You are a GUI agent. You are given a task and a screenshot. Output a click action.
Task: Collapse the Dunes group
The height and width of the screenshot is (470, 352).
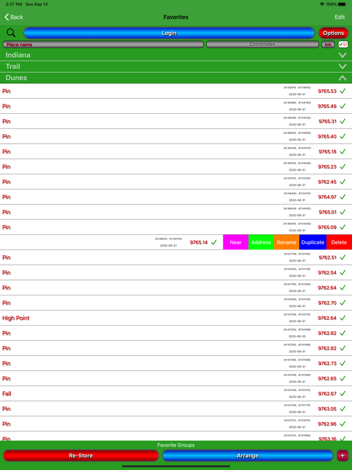342,78
